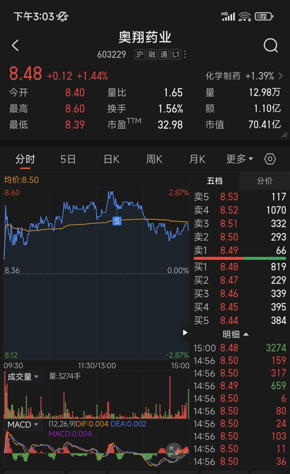Tap the 14:56 8.49 trade with 659
Image resolution: width=290 pixels, height=474 pixels.
240,386
